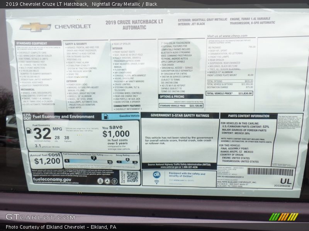The height and width of the screenshot is (231, 309).
Task: Click the OnStar On logo
Action: (157, 175)
